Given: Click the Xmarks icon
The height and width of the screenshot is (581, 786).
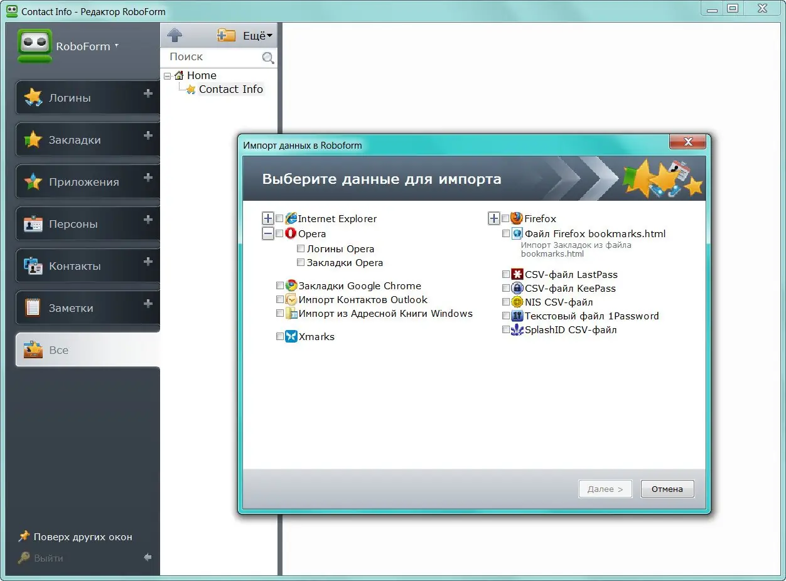Looking at the screenshot, I should coord(291,336).
